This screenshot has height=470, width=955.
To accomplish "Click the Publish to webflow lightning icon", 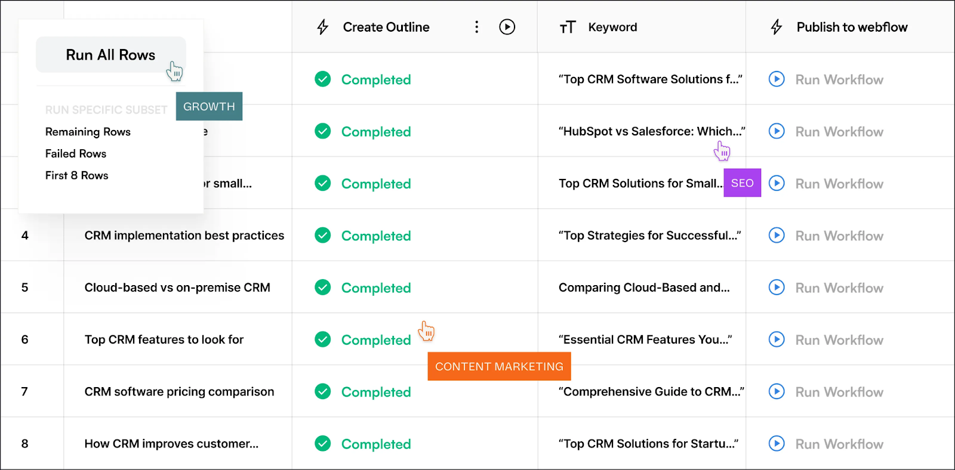I will [777, 27].
